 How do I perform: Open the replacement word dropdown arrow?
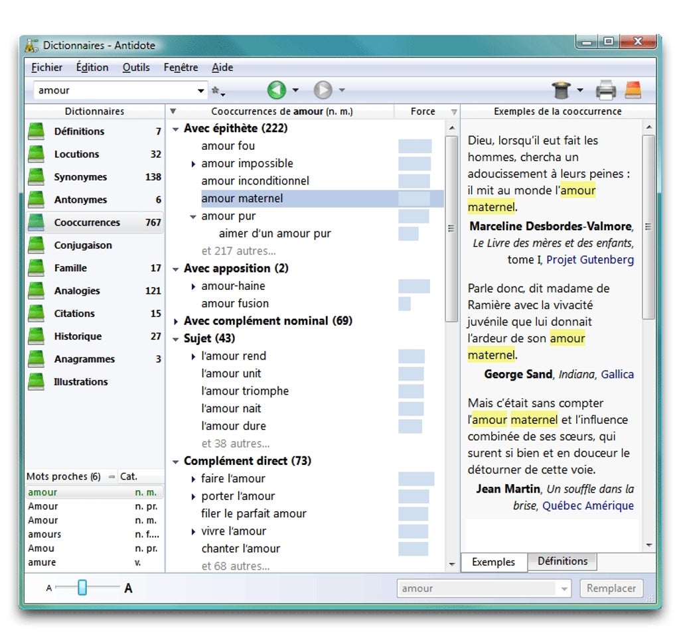[564, 589]
